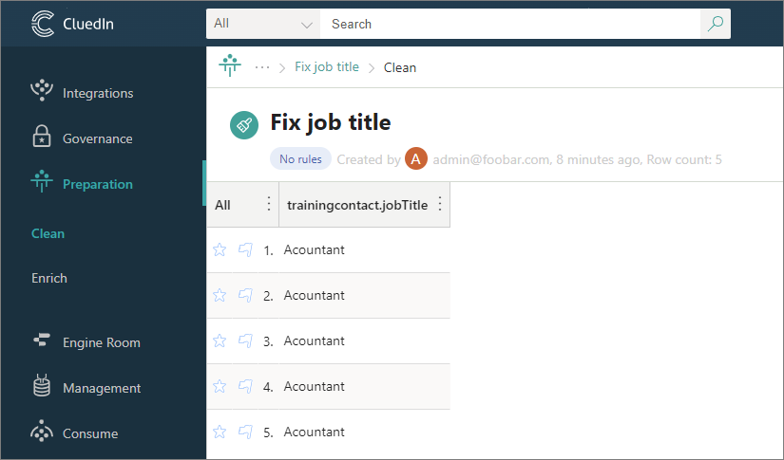The height and width of the screenshot is (460, 784).
Task: Click the No rules badge
Action: click(x=301, y=159)
